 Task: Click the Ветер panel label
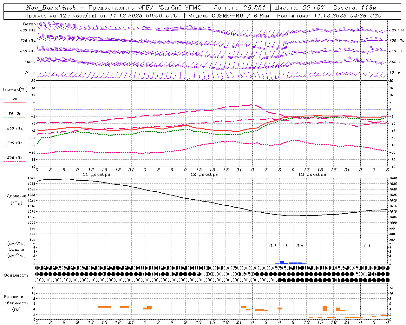(29, 24)
